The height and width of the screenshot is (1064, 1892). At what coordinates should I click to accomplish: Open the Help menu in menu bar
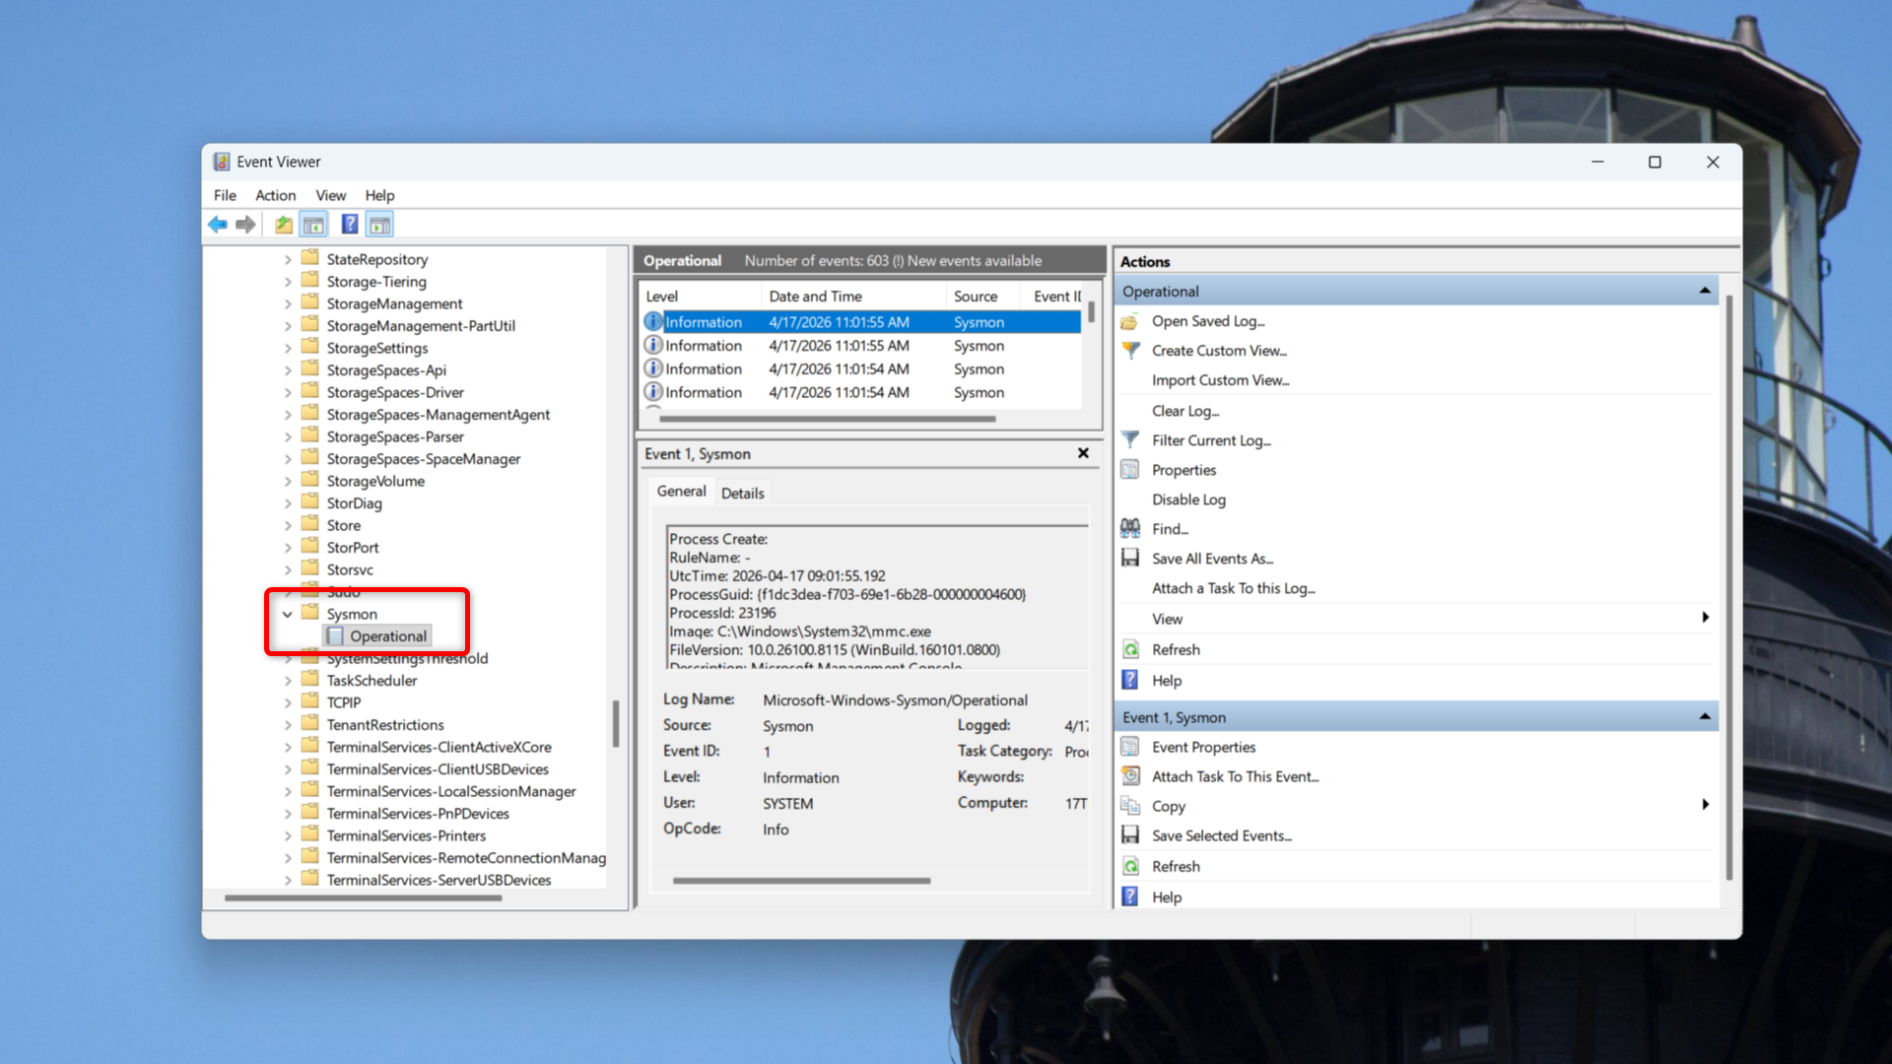379,195
